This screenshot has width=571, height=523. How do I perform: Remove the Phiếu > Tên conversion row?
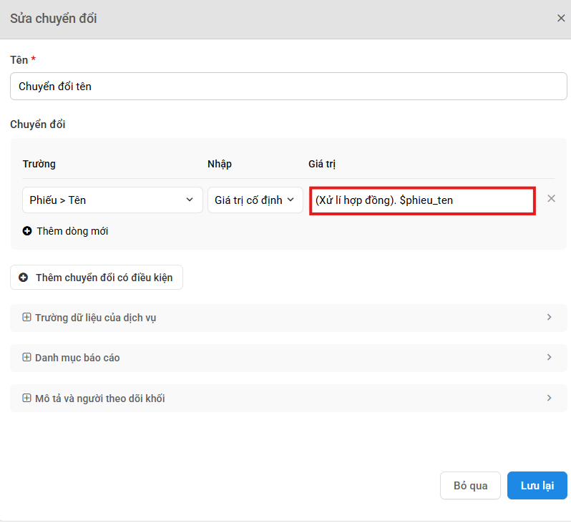coord(552,198)
